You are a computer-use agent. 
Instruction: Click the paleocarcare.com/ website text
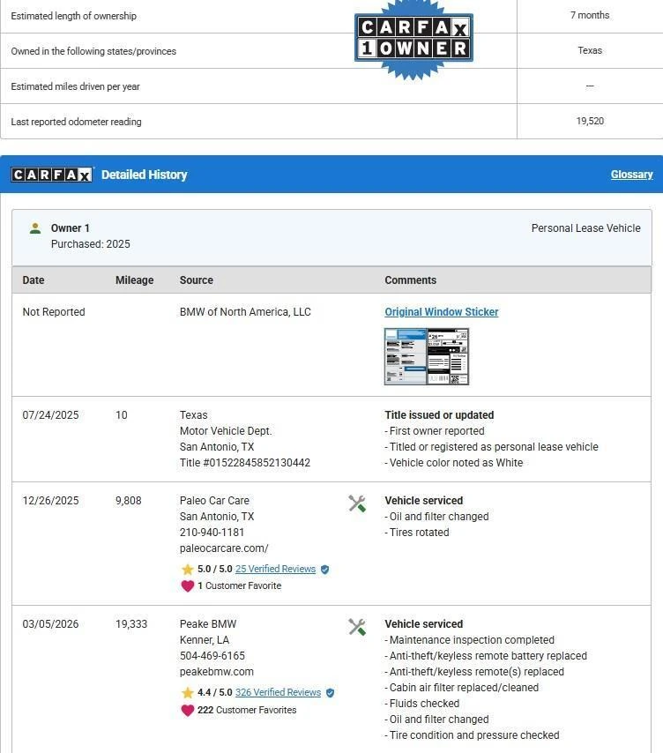[224, 548]
